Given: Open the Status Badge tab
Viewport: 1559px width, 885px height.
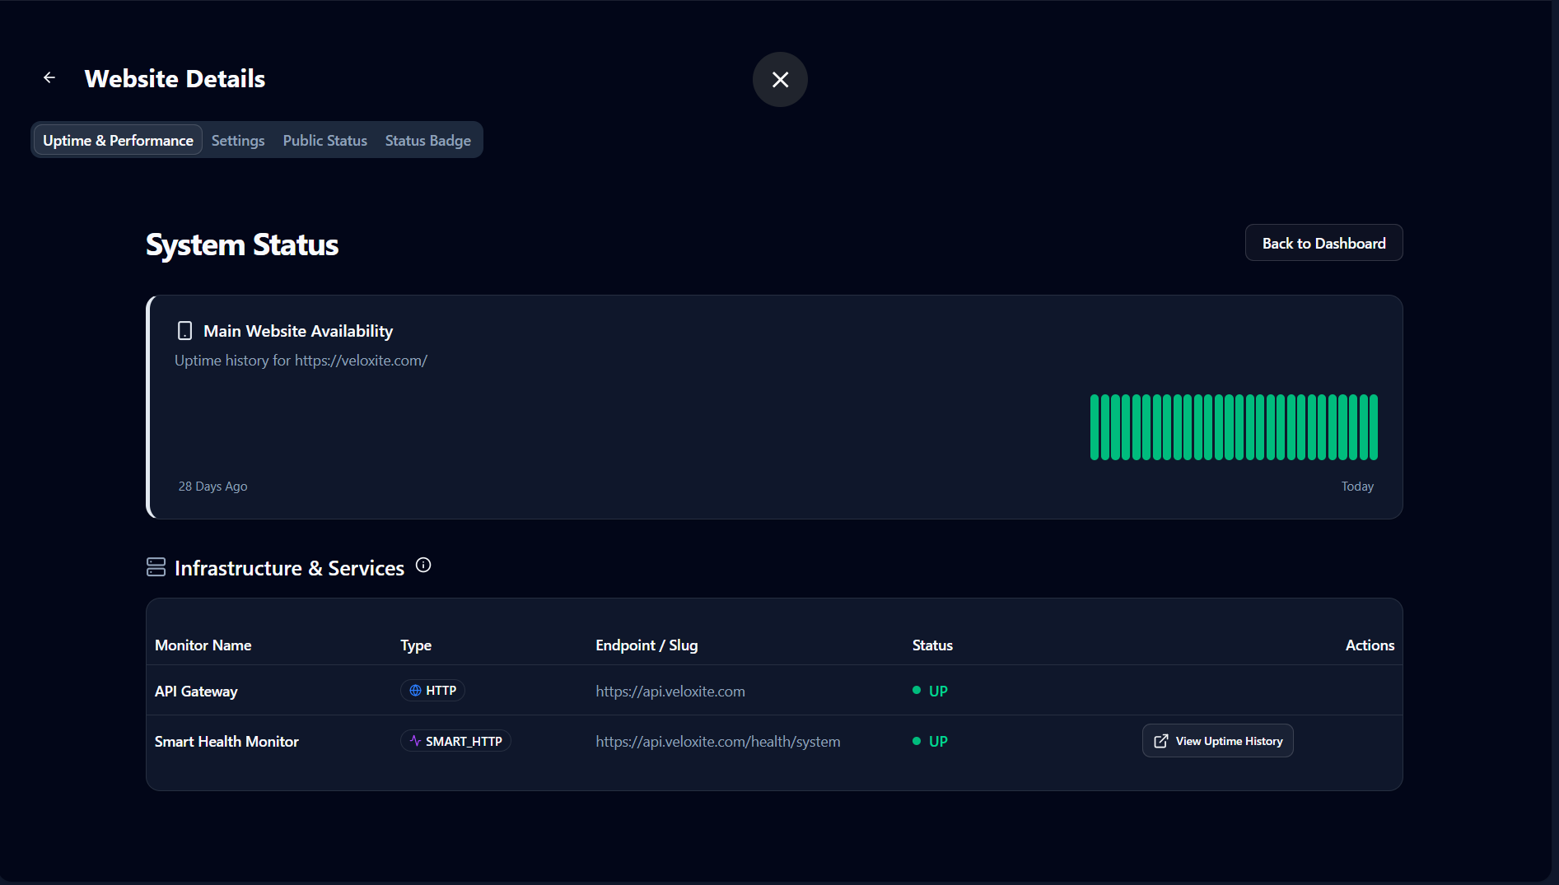Looking at the screenshot, I should coord(428,140).
